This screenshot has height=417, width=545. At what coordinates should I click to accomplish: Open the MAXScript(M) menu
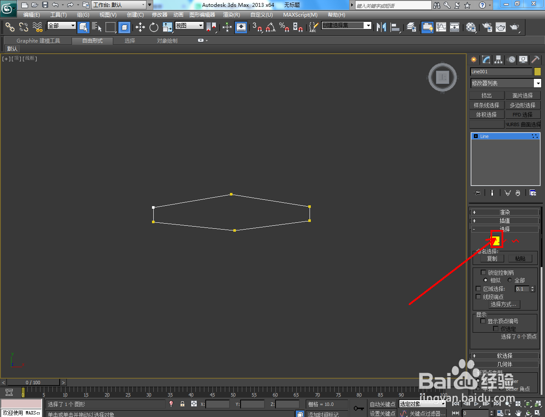(x=300, y=15)
